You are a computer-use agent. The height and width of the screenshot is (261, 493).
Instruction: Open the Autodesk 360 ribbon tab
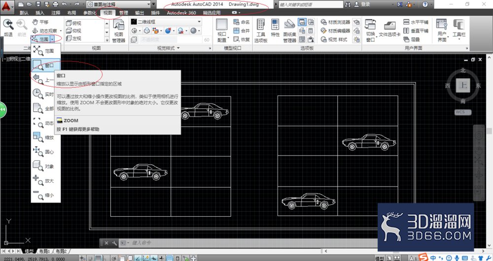point(181,13)
